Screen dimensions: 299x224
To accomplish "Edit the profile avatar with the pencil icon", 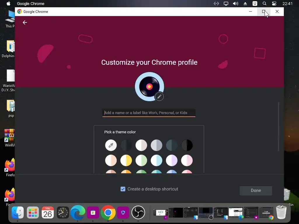I will (x=159, y=97).
